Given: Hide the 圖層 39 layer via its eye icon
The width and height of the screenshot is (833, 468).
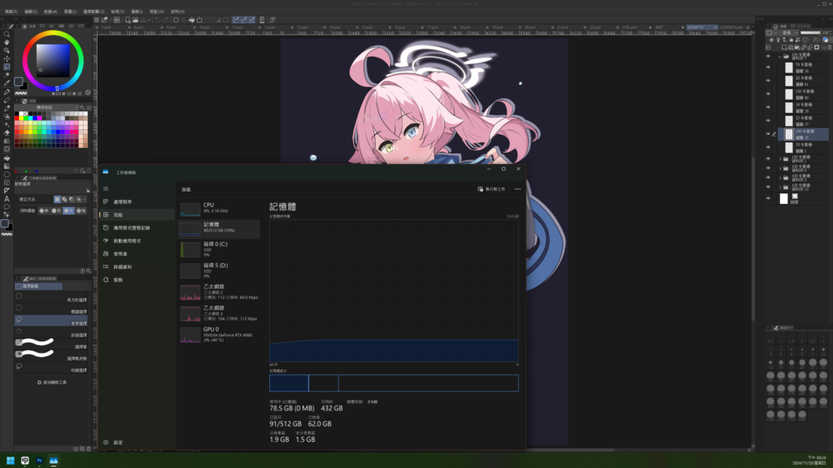Looking at the screenshot, I should click(x=768, y=107).
